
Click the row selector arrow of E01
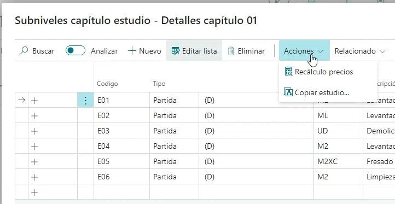coord(22,100)
